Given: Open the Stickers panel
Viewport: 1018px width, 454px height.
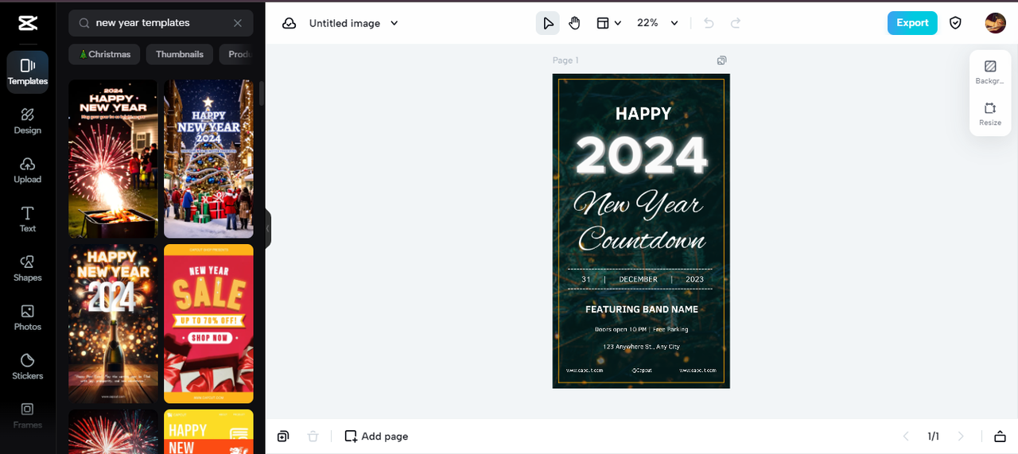Looking at the screenshot, I should pyautogui.click(x=28, y=367).
